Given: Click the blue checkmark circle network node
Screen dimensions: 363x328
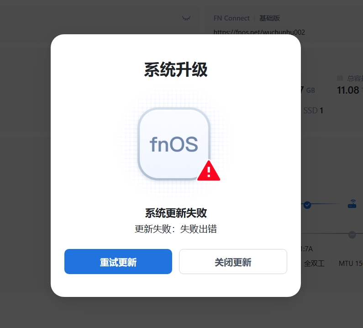Looking at the screenshot, I should click(x=307, y=205).
